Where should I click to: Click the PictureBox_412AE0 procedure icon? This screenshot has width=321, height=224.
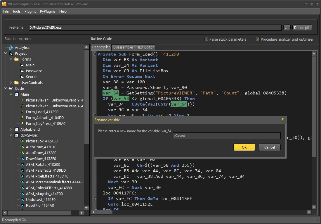22,141
